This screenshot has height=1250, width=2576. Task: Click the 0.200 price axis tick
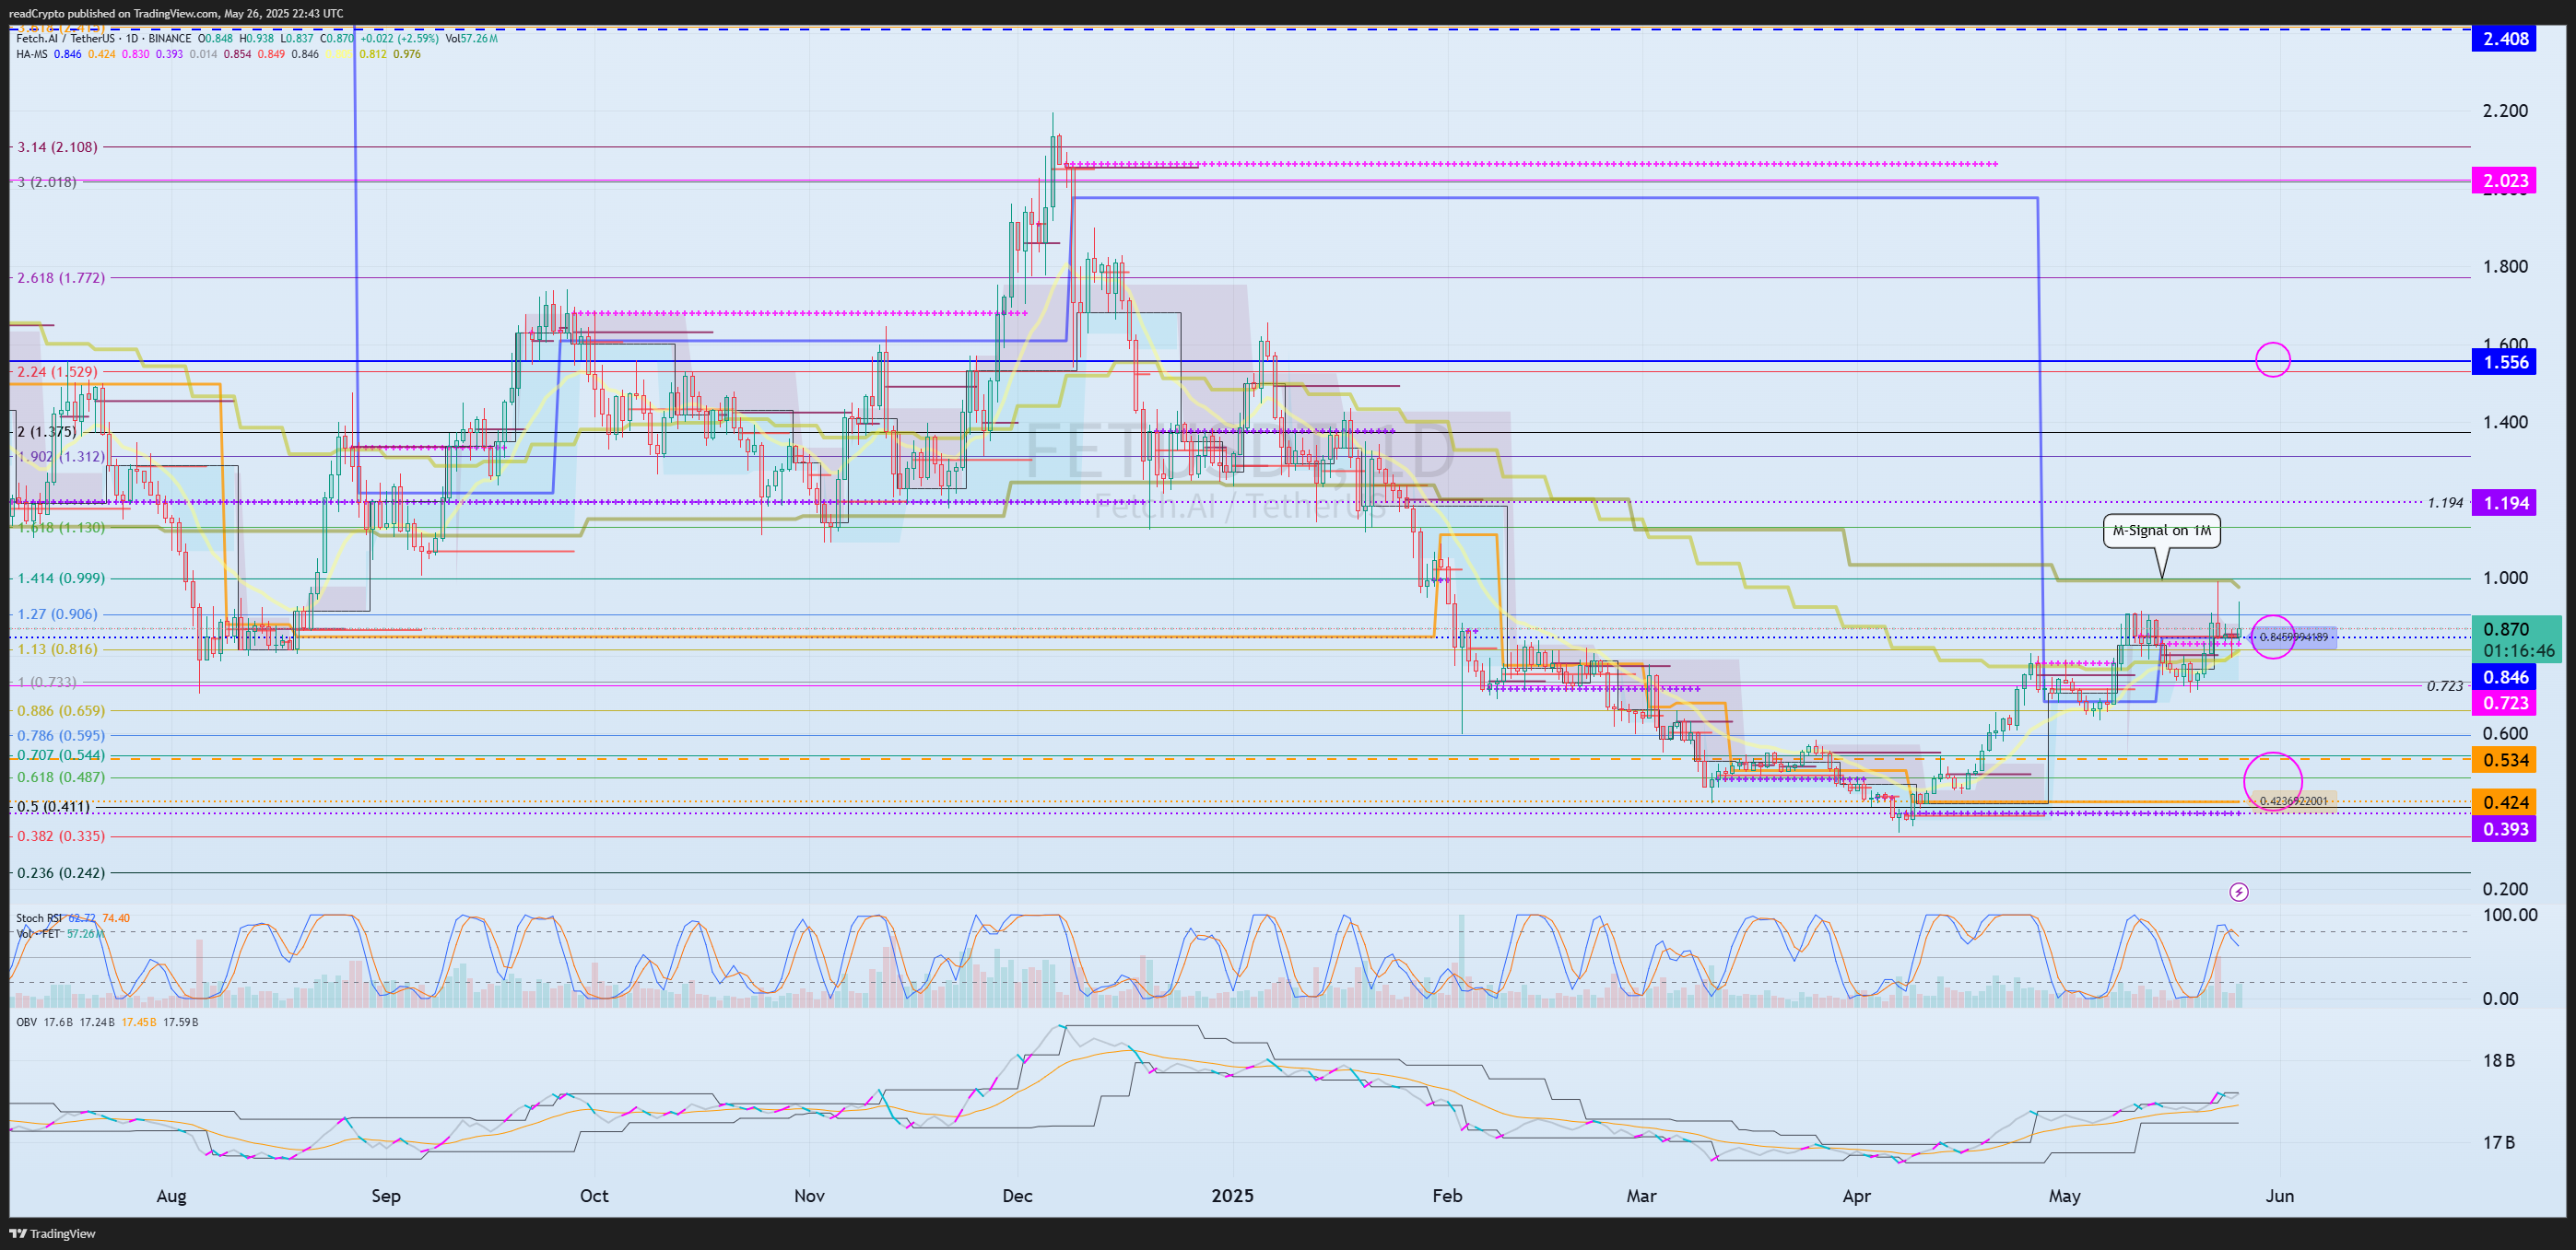[x=2505, y=889]
